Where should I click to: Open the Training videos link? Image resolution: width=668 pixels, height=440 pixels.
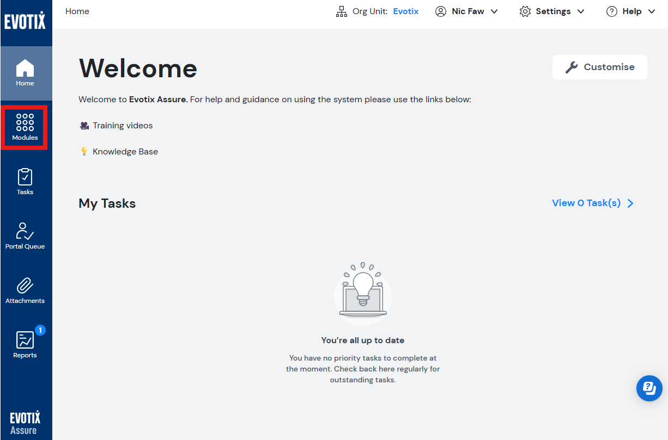[x=123, y=126]
